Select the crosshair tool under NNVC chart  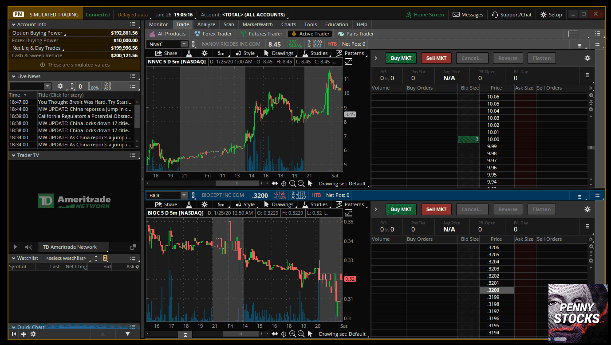click(284, 183)
